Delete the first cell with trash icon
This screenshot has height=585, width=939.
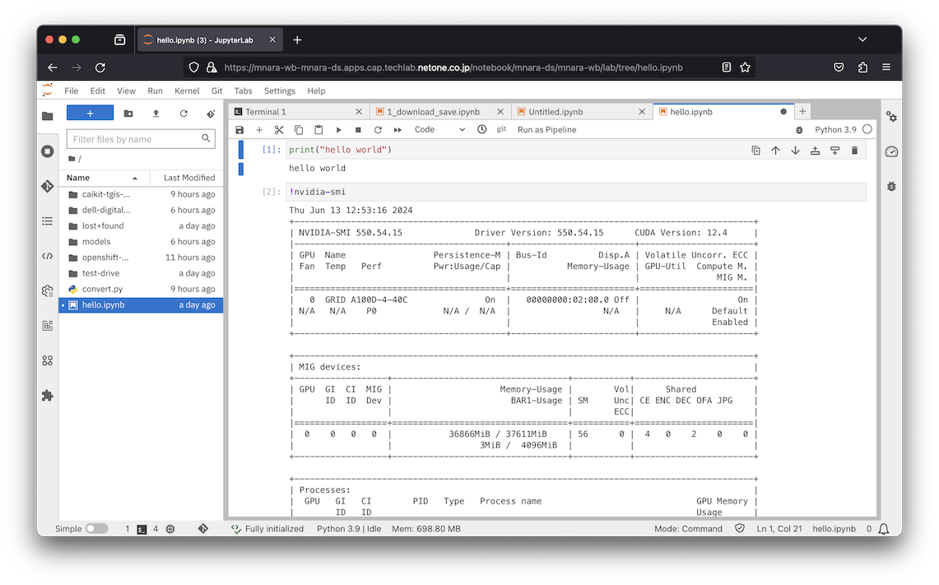[854, 151]
